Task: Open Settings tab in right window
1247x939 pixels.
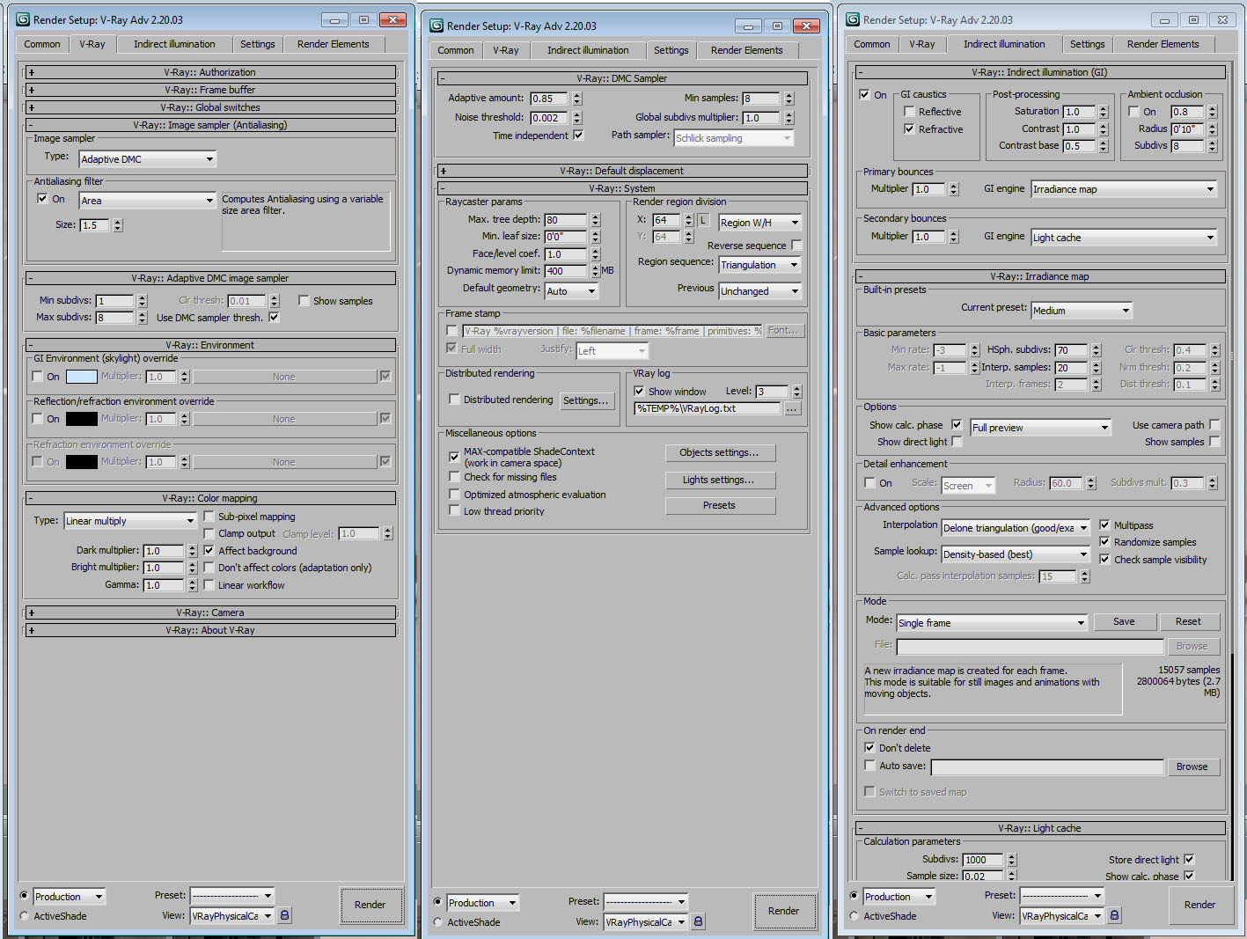Action: point(1088,44)
